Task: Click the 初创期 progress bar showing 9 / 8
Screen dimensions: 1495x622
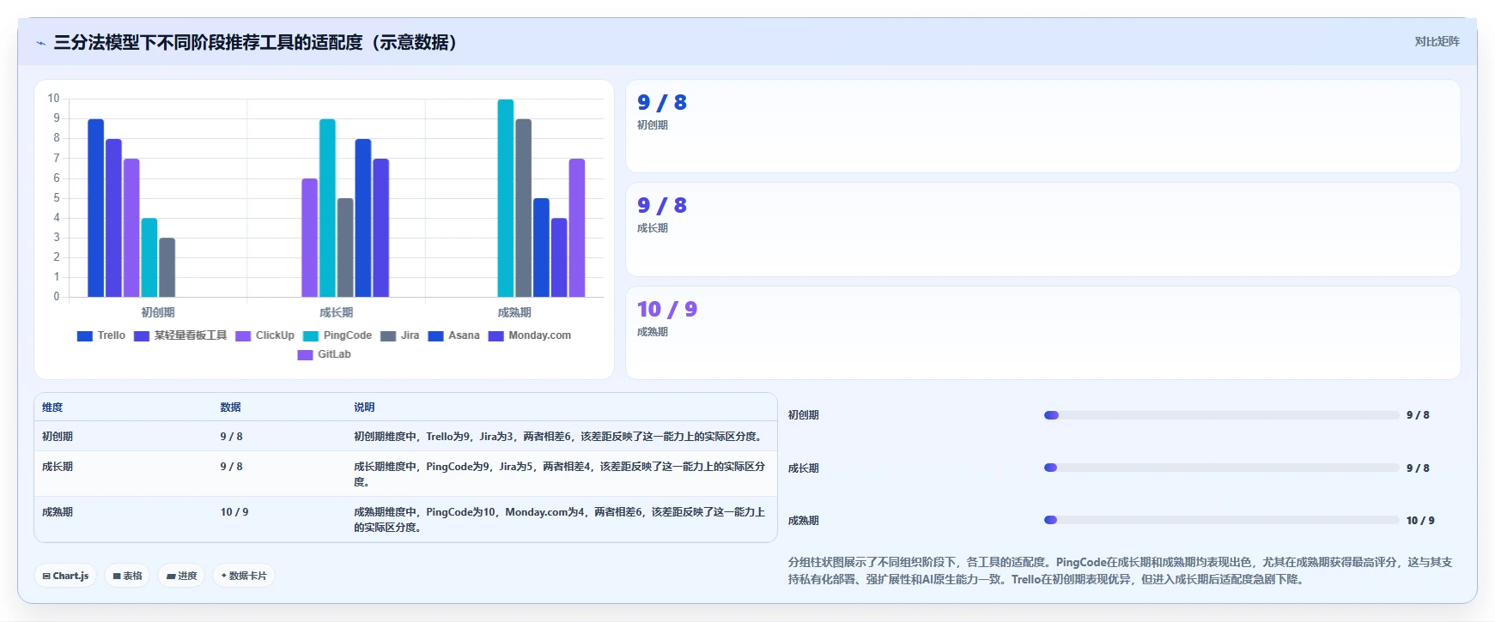Action: click(1221, 415)
